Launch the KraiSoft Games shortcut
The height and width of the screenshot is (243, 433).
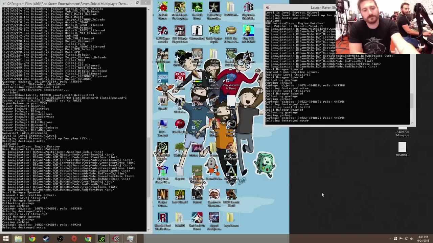[x=162, y=10]
